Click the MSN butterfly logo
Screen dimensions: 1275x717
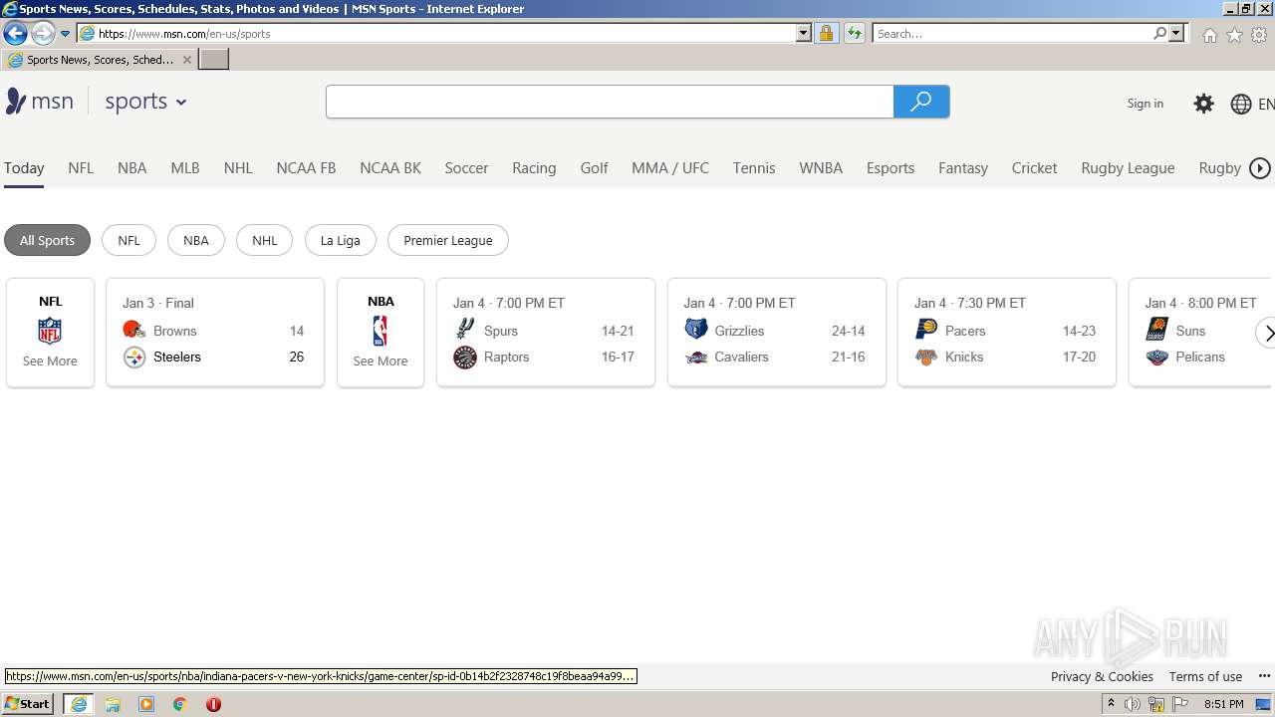click(x=15, y=102)
